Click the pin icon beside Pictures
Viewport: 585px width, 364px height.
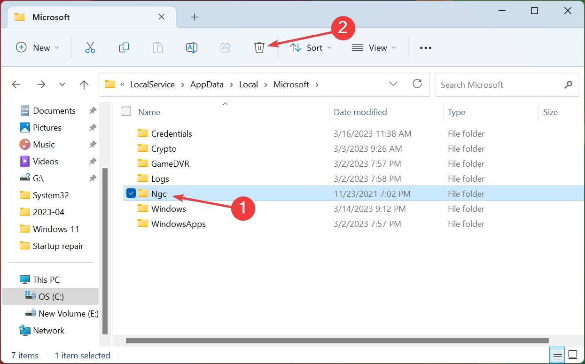pos(93,128)
